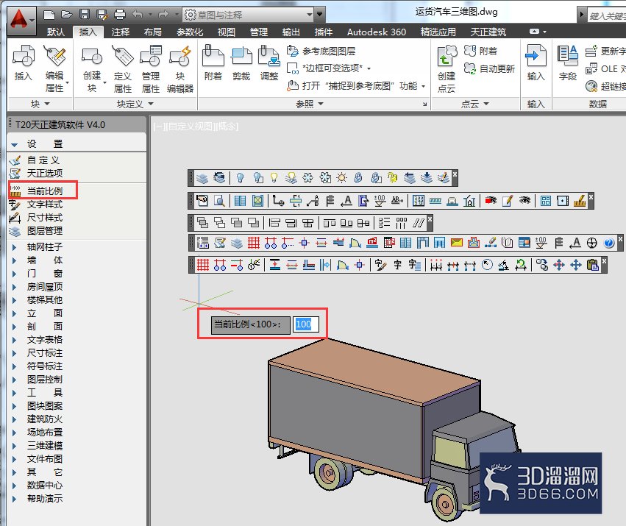
Task: Click the 参照 panel dialog launcher arrow
Action: pyautogui.click(x=424, y=104)
